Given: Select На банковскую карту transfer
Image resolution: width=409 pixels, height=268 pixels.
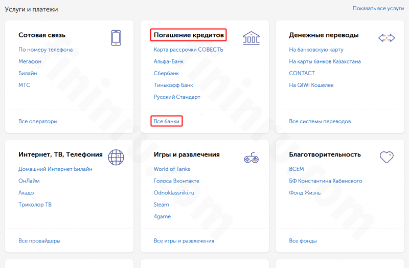Looking at the screenshot, I should click(316, 50).
